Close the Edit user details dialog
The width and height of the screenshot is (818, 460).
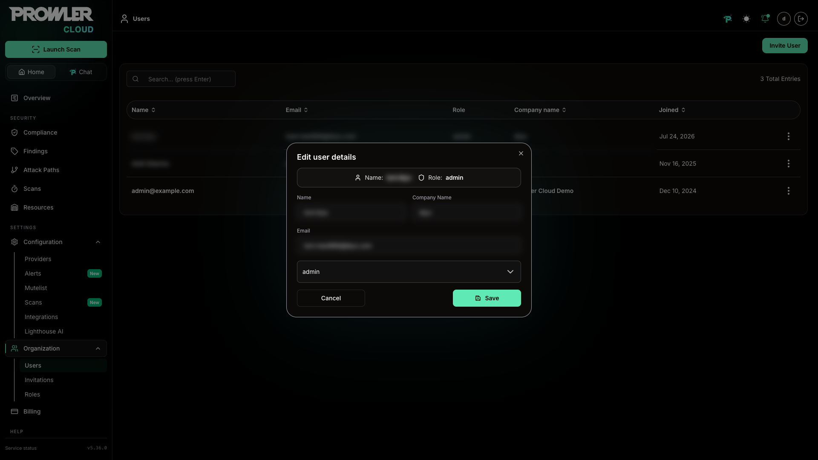[x=521, y=153]
